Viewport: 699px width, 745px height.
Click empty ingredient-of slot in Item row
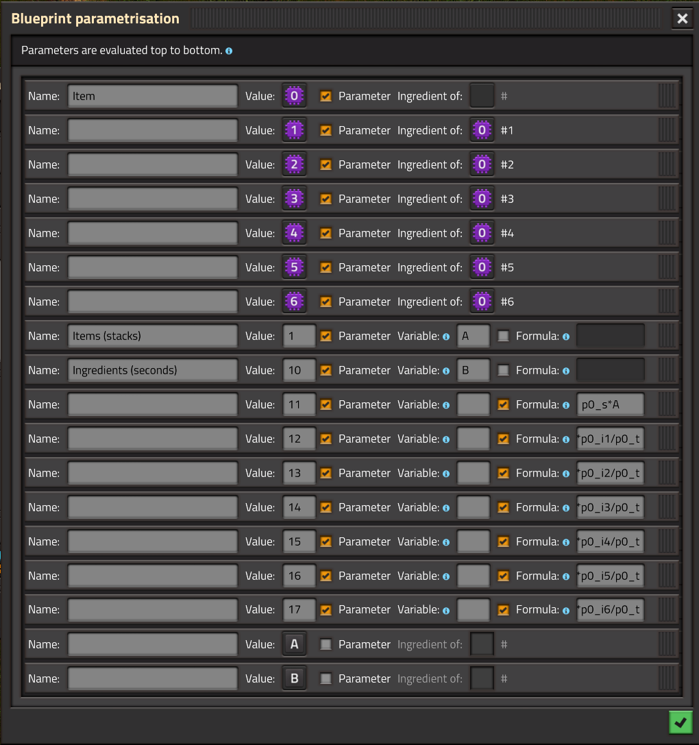(x=482, y=96)
